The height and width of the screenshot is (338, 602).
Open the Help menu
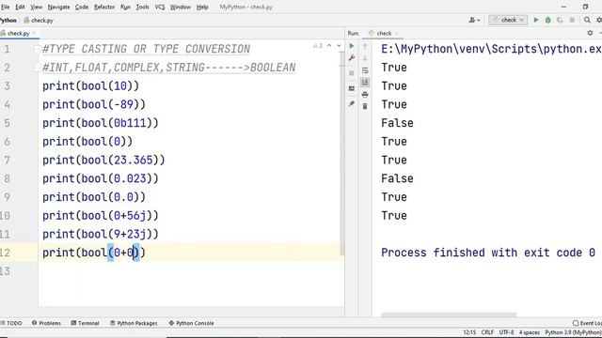[x=202, y=7]
